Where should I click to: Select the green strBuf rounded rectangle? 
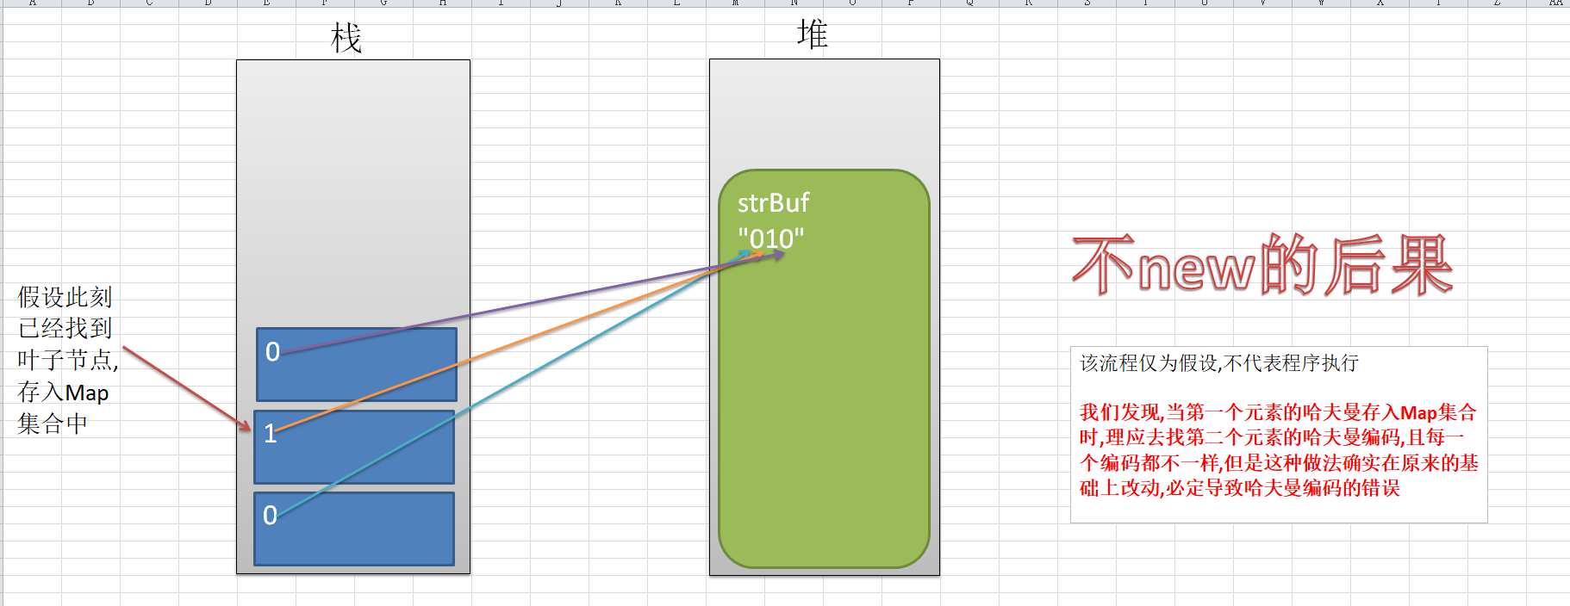[x=824, y=368]
